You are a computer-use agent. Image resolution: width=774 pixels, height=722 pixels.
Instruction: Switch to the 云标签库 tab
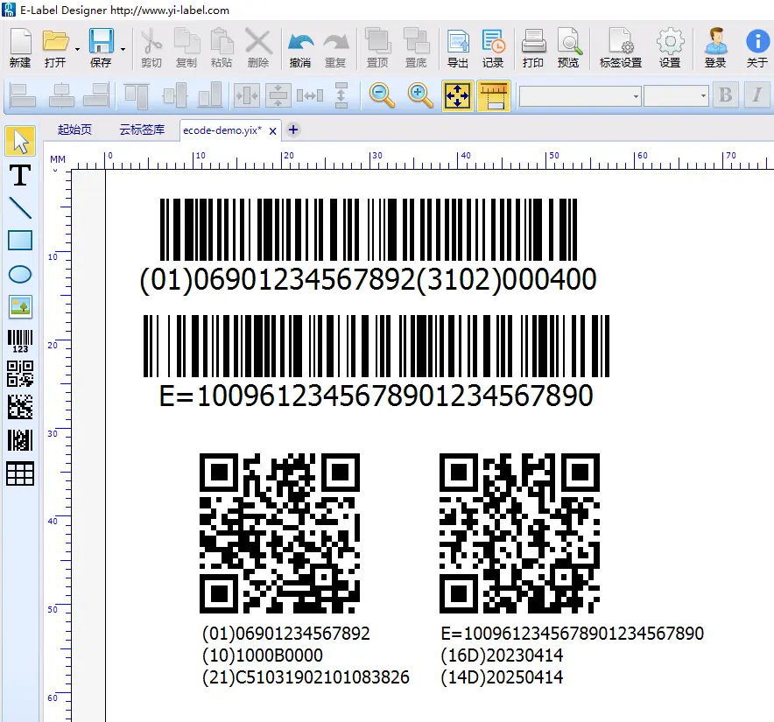coord(142,130)
